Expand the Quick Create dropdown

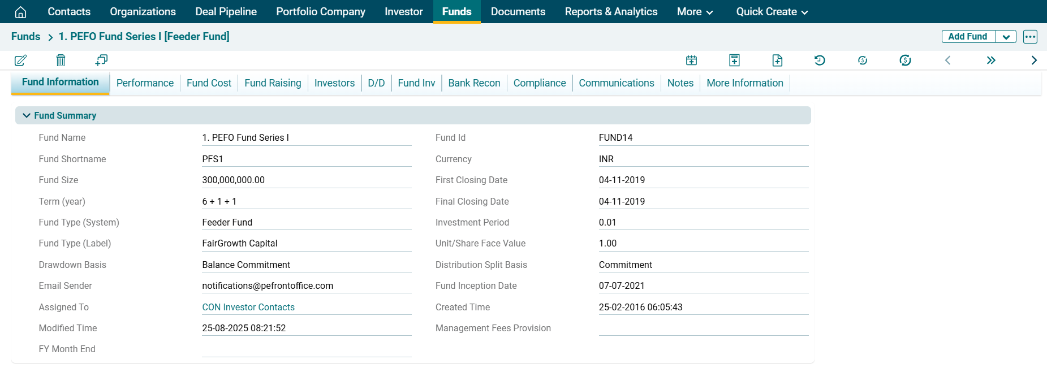(x=772, y=12)
